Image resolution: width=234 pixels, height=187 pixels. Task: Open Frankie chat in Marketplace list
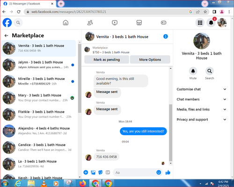point(38,115)
